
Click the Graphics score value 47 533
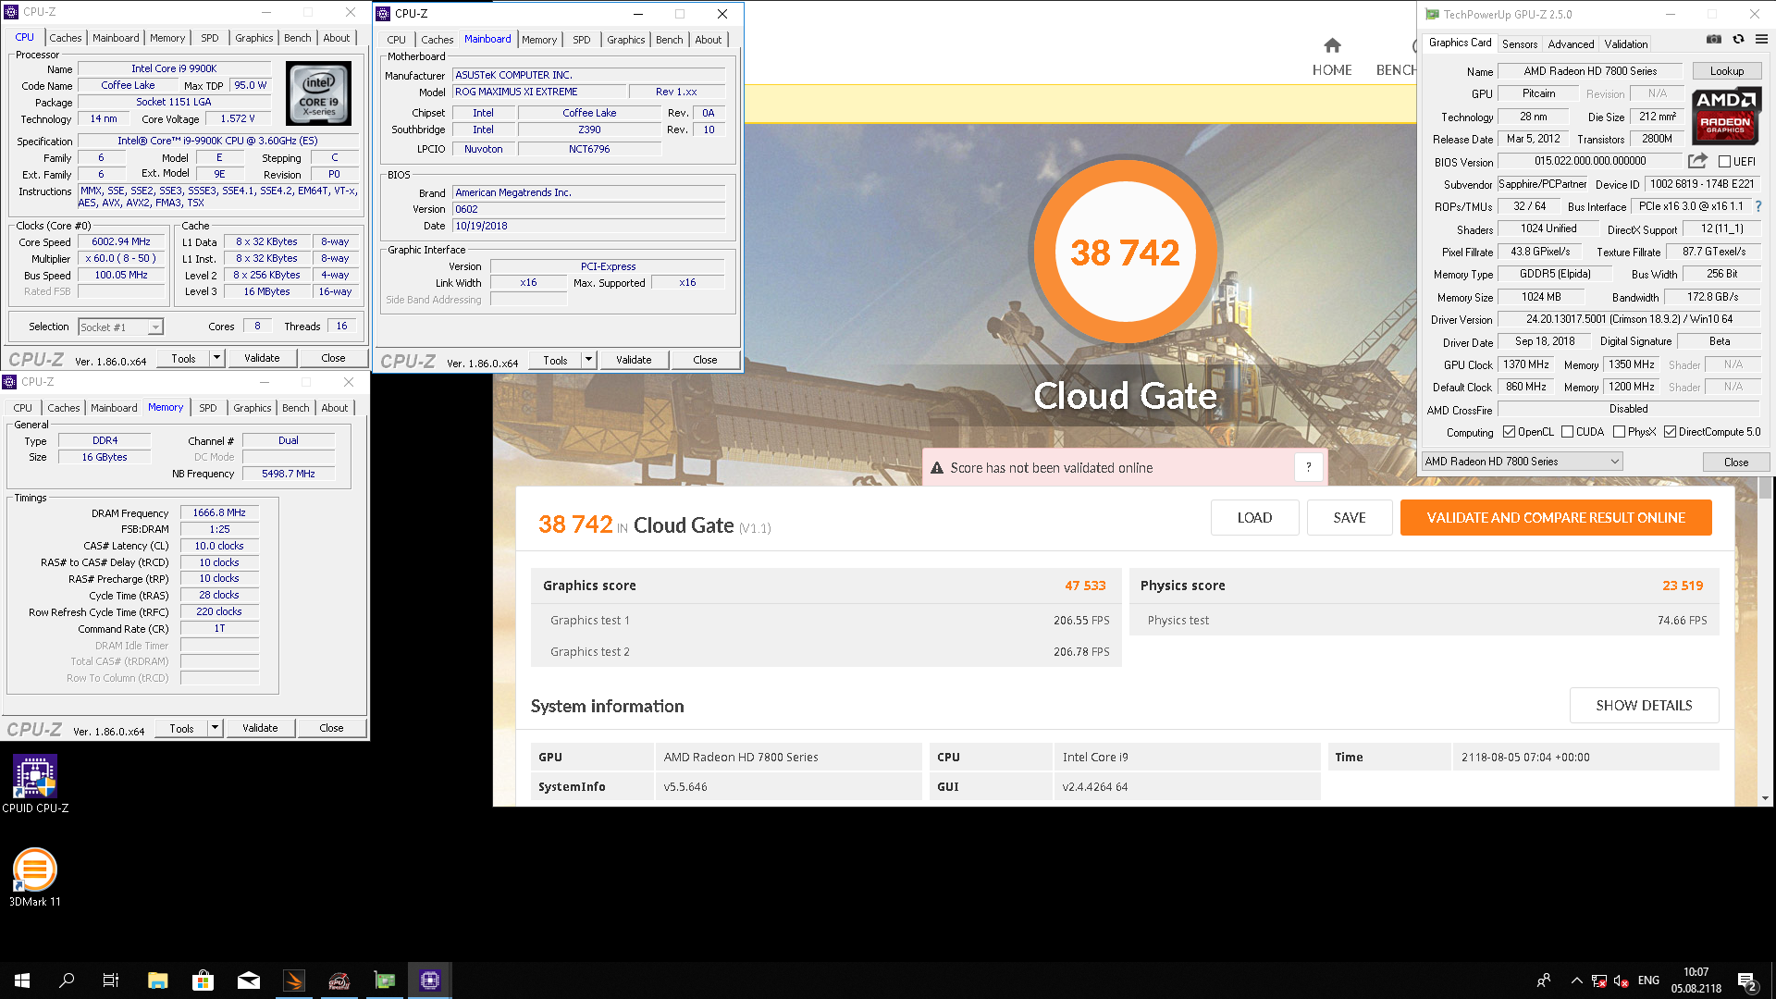(x=1085, y=586)
